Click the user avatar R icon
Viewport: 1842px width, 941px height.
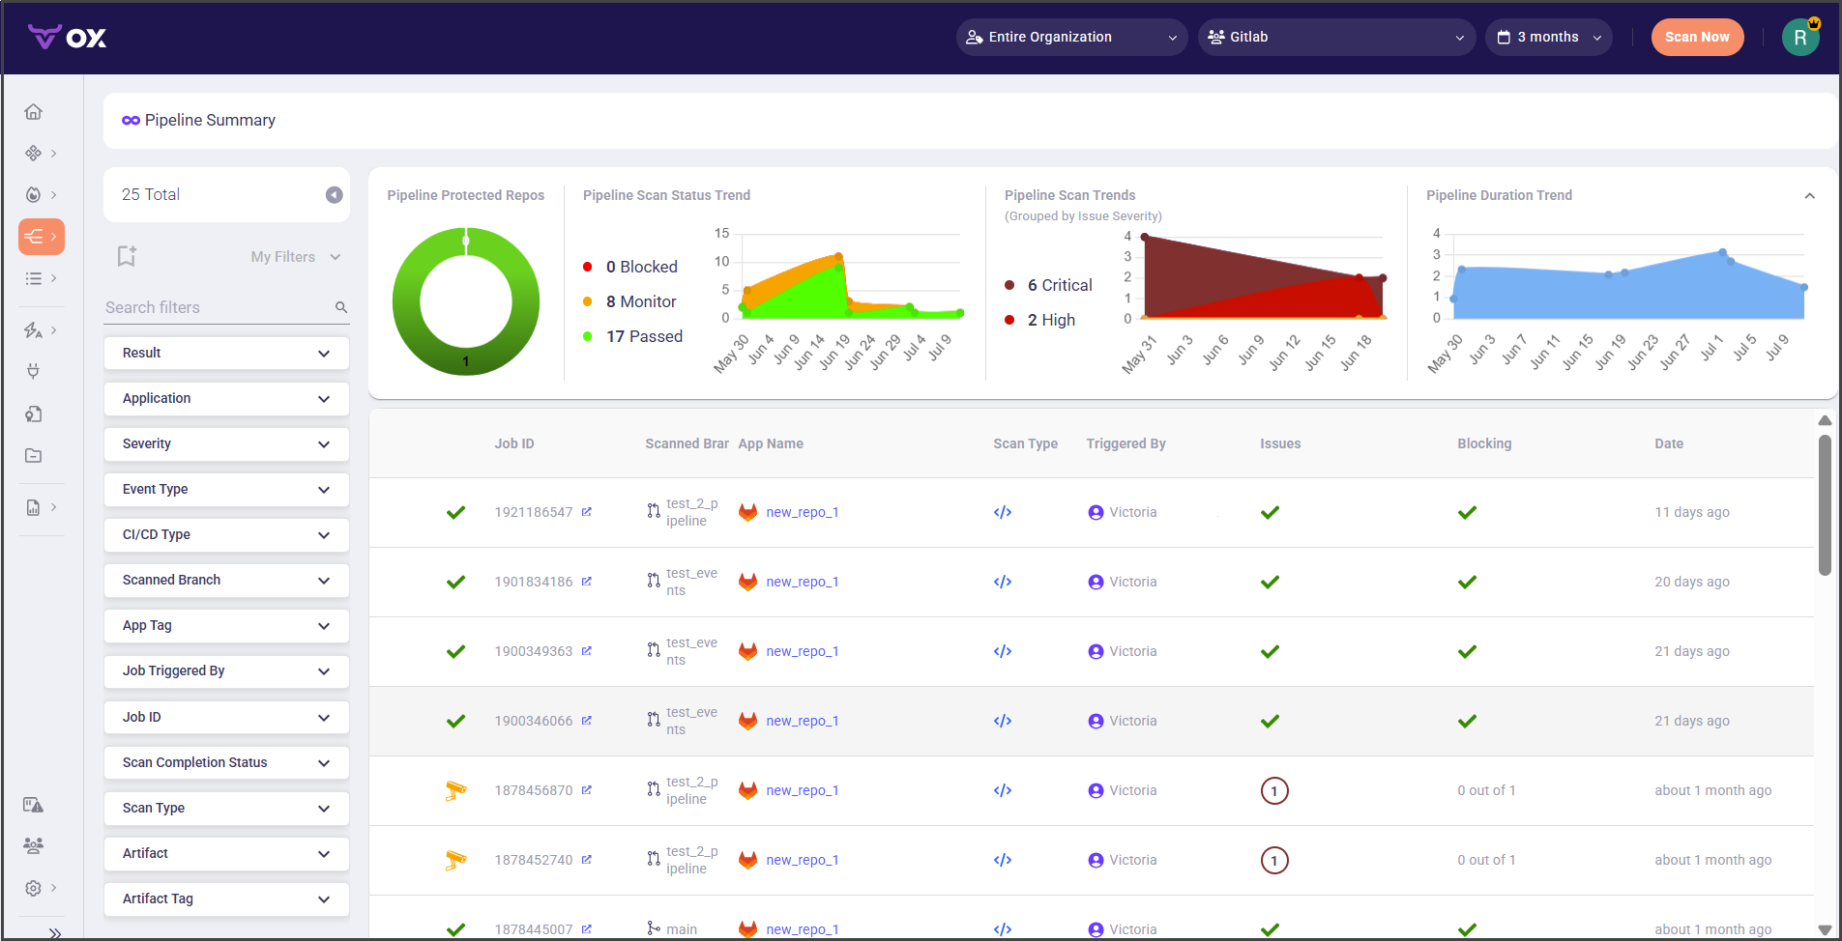[1799, 38]
